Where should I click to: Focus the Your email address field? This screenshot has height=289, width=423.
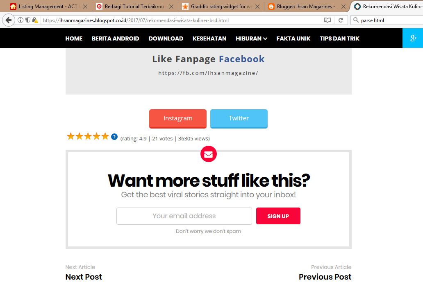184,216
